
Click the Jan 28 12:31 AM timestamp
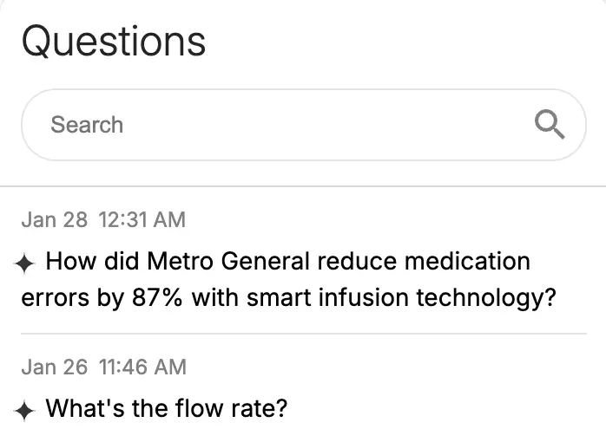pos(103,219)
